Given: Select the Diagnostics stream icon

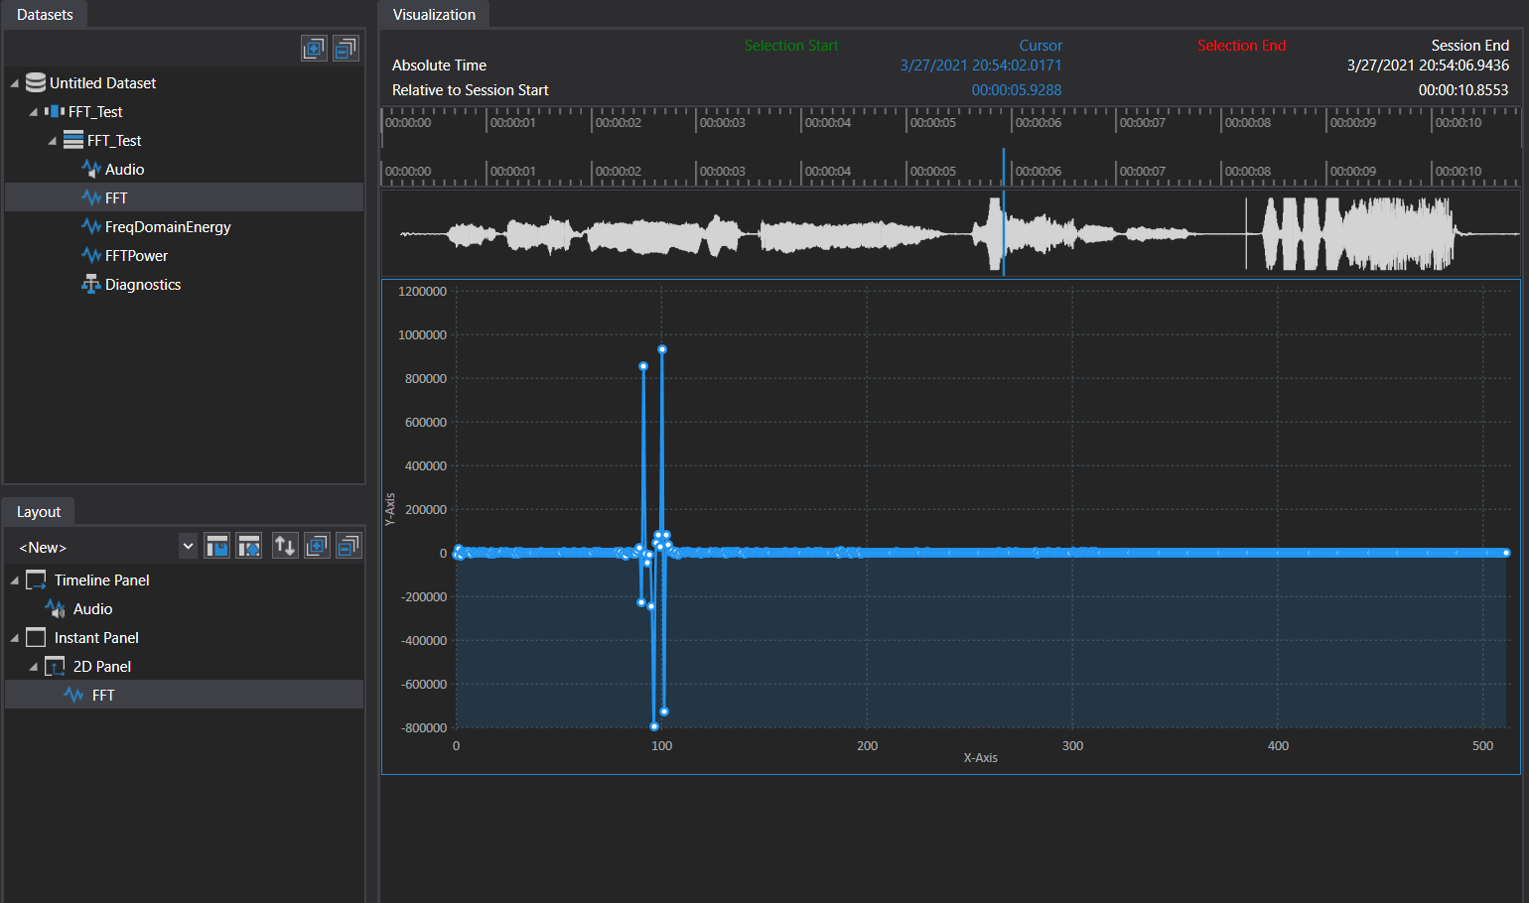Looking at the screenshot, I should click(x=90, y=284).
